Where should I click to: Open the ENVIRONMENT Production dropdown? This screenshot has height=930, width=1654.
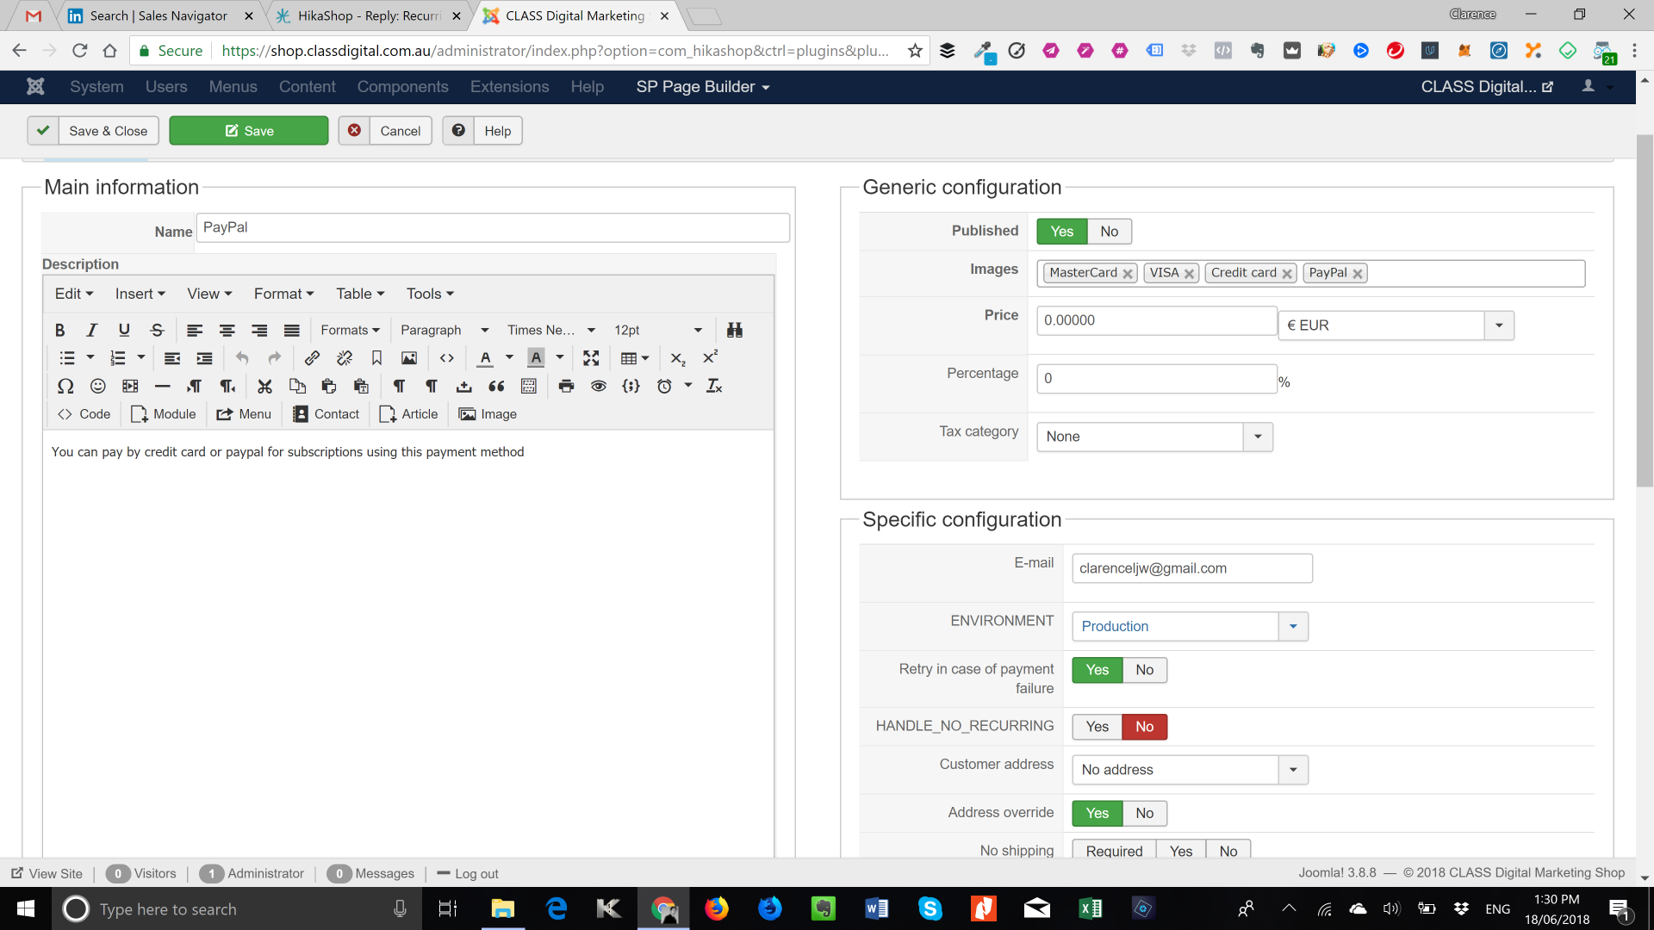(1292, 626)
